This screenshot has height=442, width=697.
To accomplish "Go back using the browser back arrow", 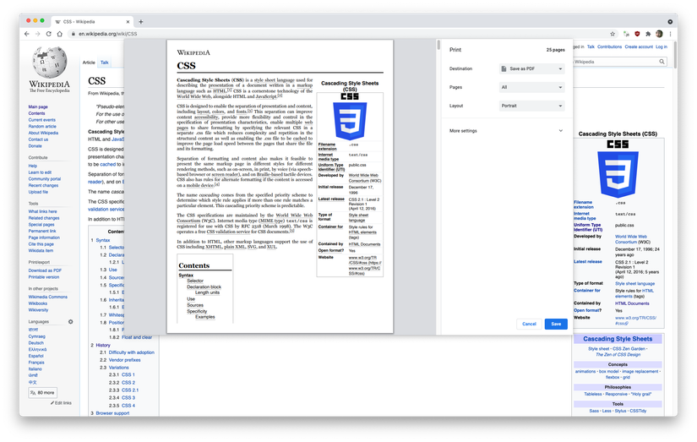I will (x=27, y=34).
